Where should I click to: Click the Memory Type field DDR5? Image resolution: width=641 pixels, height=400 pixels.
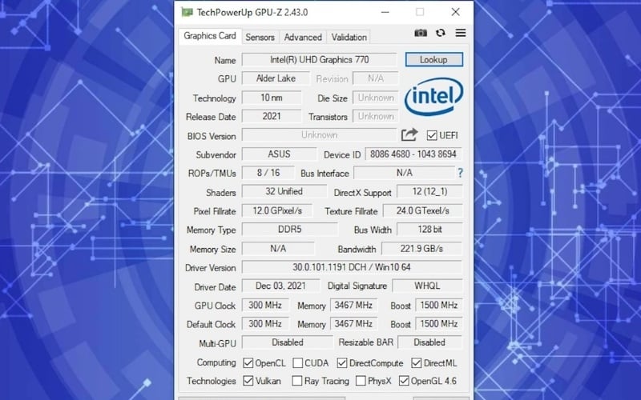pos(290,230)
